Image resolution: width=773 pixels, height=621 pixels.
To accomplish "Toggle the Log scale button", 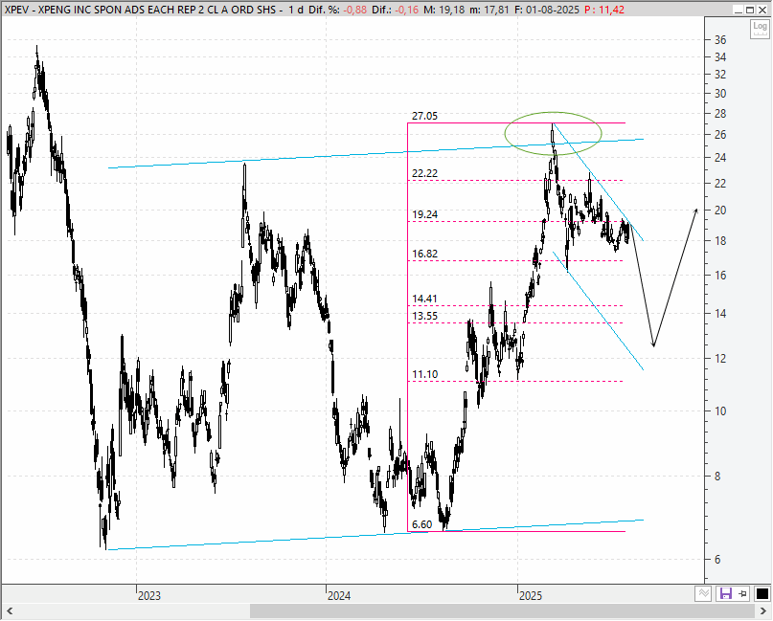I will click(760, 29).
